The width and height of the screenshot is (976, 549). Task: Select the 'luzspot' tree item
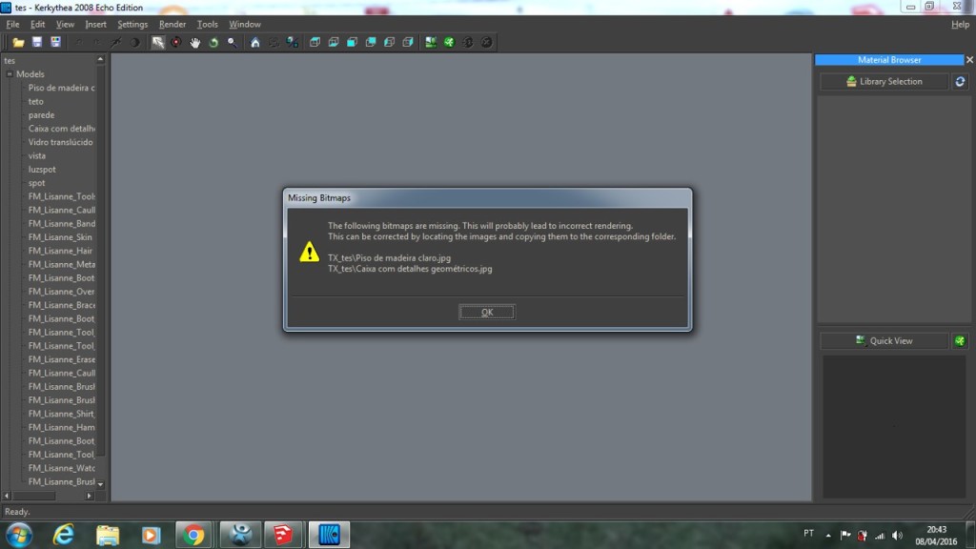(42, 170)
